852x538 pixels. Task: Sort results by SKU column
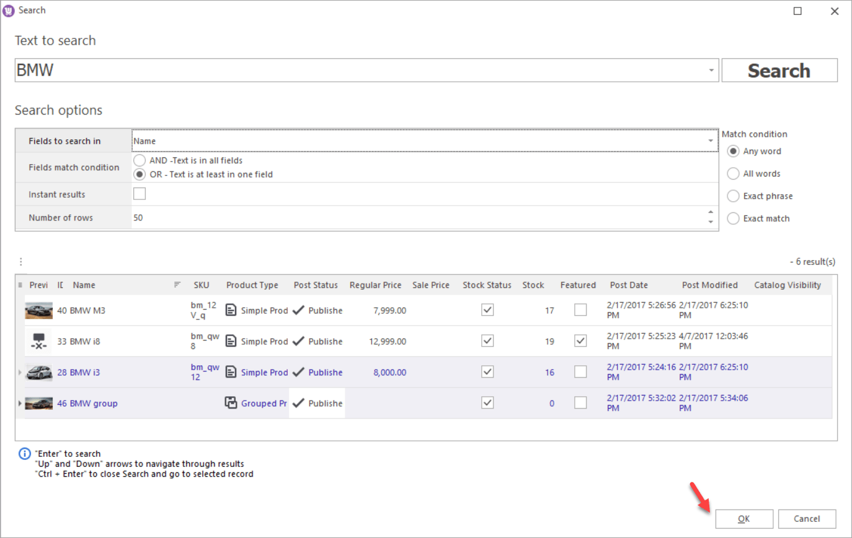point(201,285)
